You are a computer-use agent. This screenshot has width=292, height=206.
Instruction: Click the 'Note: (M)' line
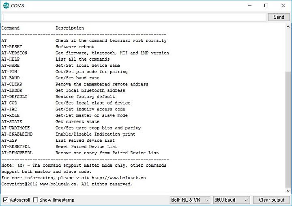click(84, 165)
